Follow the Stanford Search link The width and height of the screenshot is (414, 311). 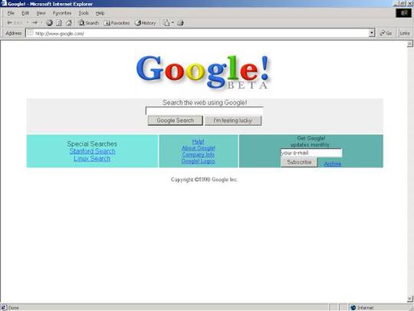92,151
